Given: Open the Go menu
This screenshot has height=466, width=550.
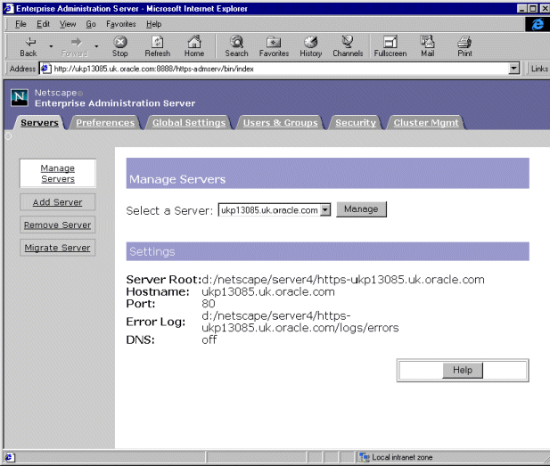Looking at the screenshot, I should coord(91,24).
